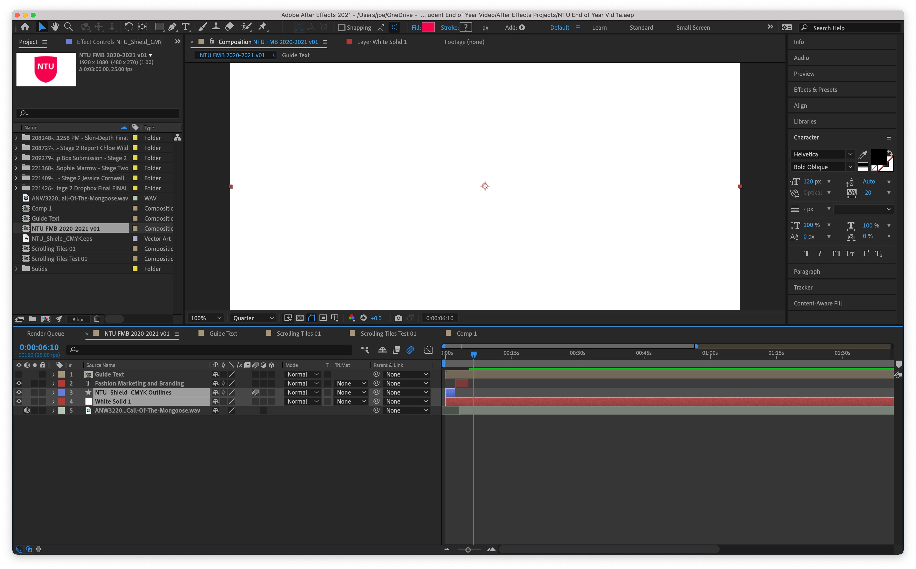This screenshot has width=916, height=569.
Task: Select the Puppet Pin tool
Action: point(262,27)
